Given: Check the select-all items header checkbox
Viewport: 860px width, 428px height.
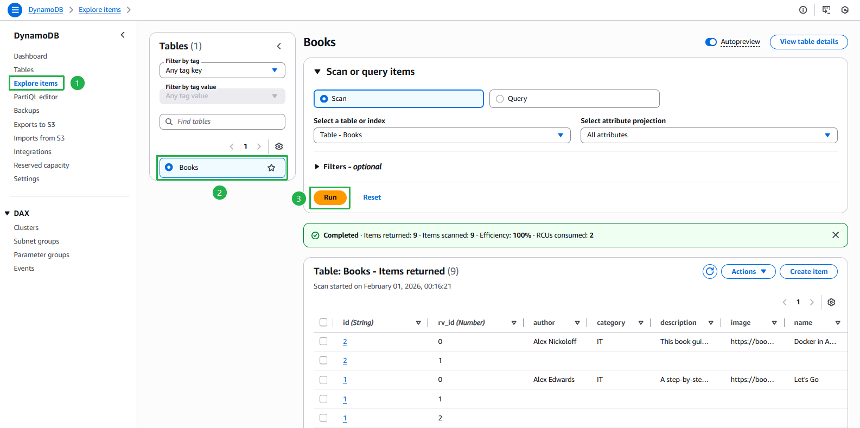Looking at the screenshot, I should (x=323, y=322).
